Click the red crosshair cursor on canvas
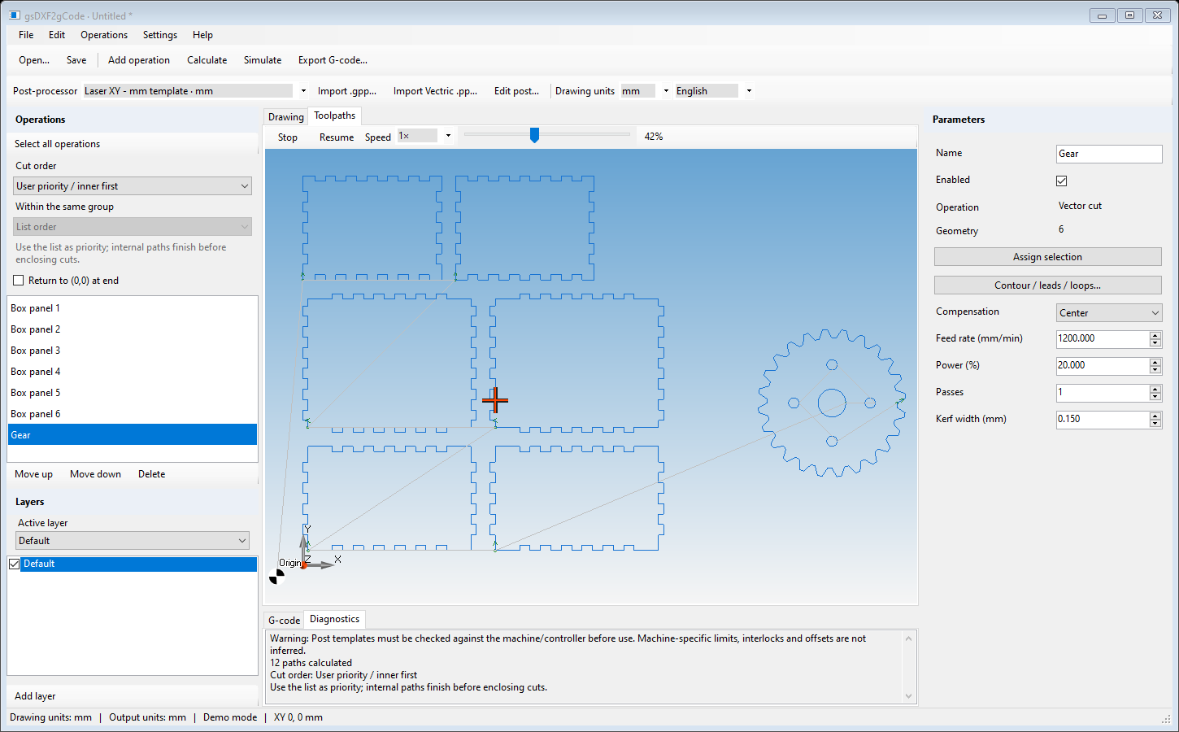 coord(494,400)
